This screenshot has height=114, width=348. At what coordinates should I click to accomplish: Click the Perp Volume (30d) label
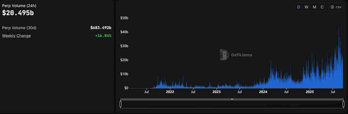click(19, 28)
